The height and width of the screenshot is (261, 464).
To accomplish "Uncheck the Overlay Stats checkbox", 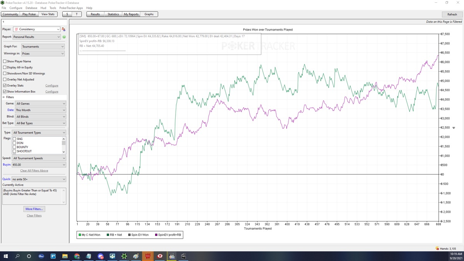I will (5, 85).
